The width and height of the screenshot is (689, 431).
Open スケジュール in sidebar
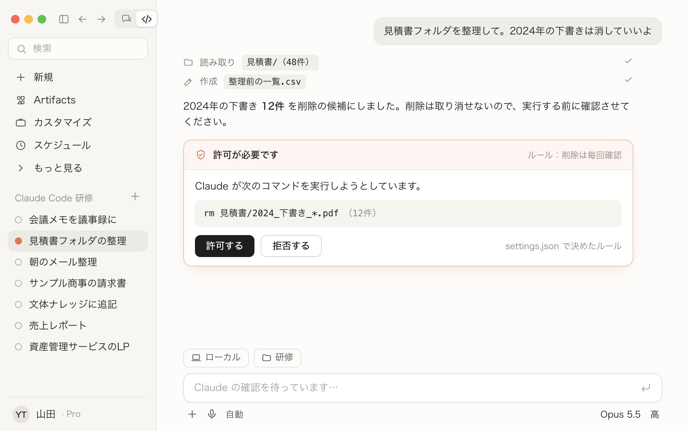(78, 145)
